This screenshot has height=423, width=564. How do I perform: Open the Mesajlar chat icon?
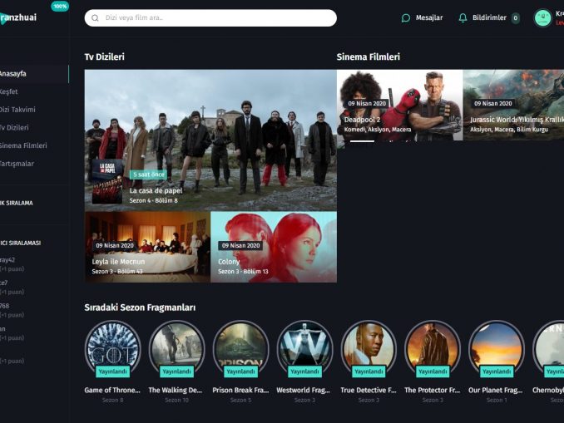pyautogui.click(x=406, y=17)
